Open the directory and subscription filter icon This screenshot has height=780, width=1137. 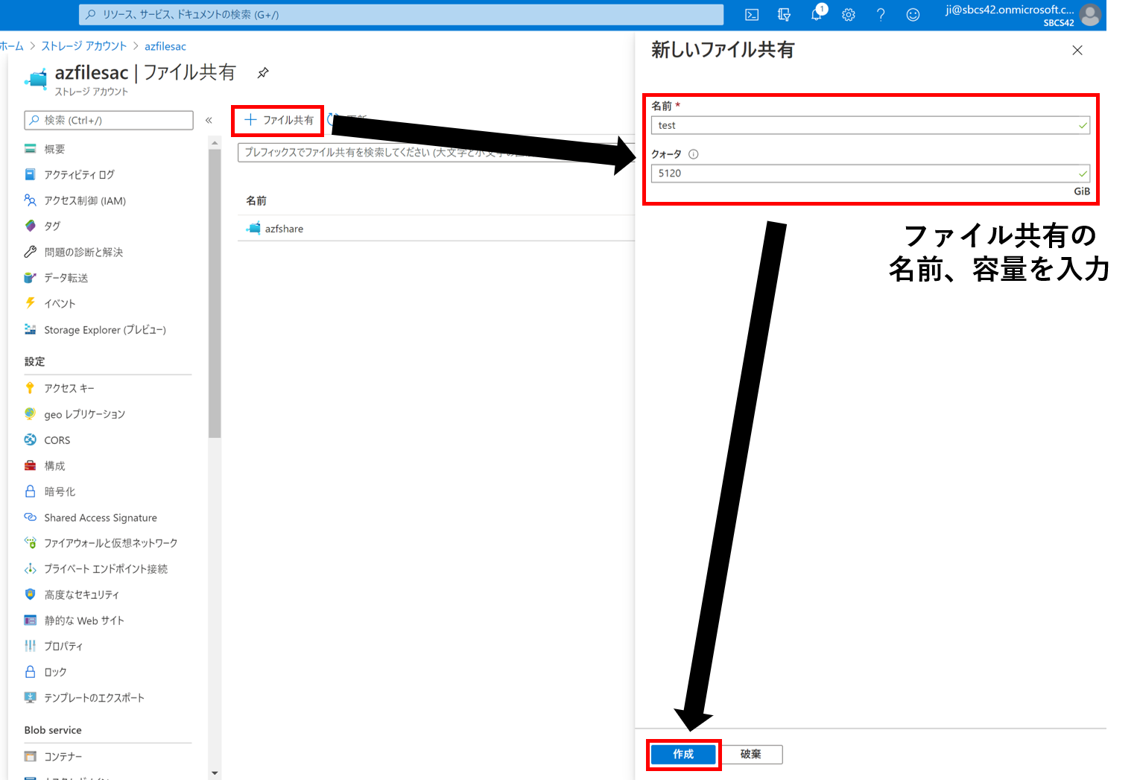(784, 14)
